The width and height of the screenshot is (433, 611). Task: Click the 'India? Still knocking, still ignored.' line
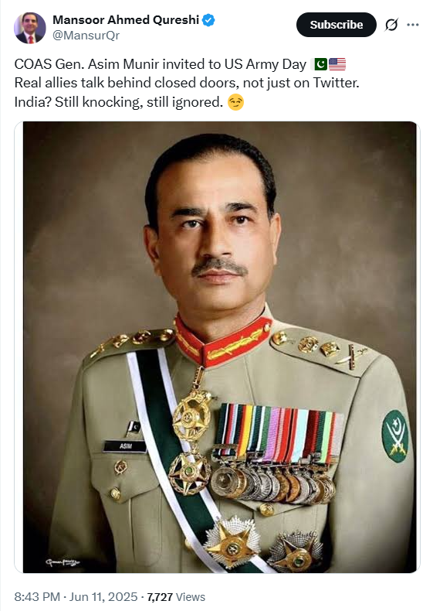pyautogui.click(x=119, y=102)
